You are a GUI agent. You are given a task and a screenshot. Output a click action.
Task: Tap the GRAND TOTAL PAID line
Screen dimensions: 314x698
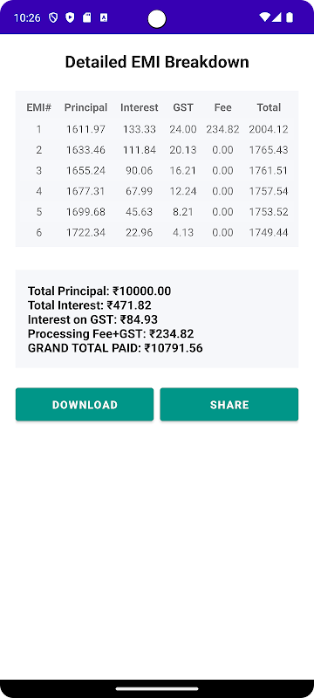(x=115, y=348)
